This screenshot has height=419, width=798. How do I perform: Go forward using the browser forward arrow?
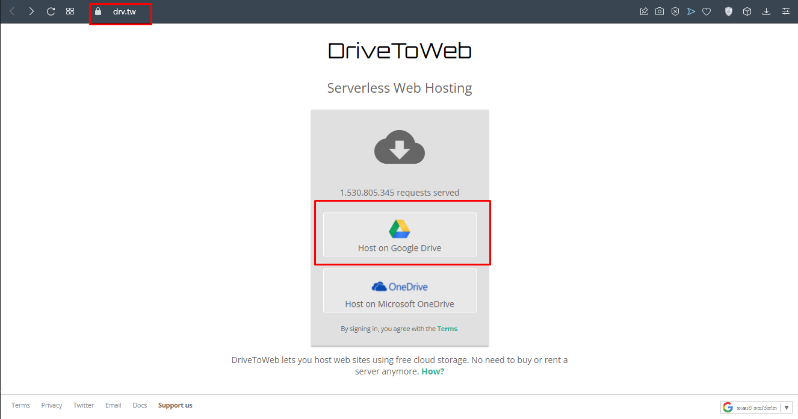(31, 11)
